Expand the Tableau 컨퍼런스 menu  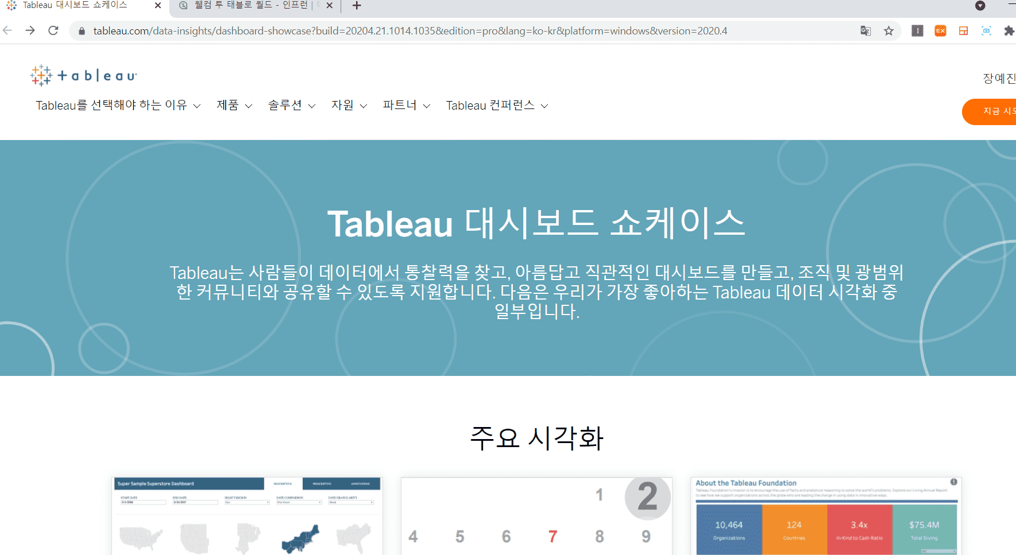click(497, 106)
